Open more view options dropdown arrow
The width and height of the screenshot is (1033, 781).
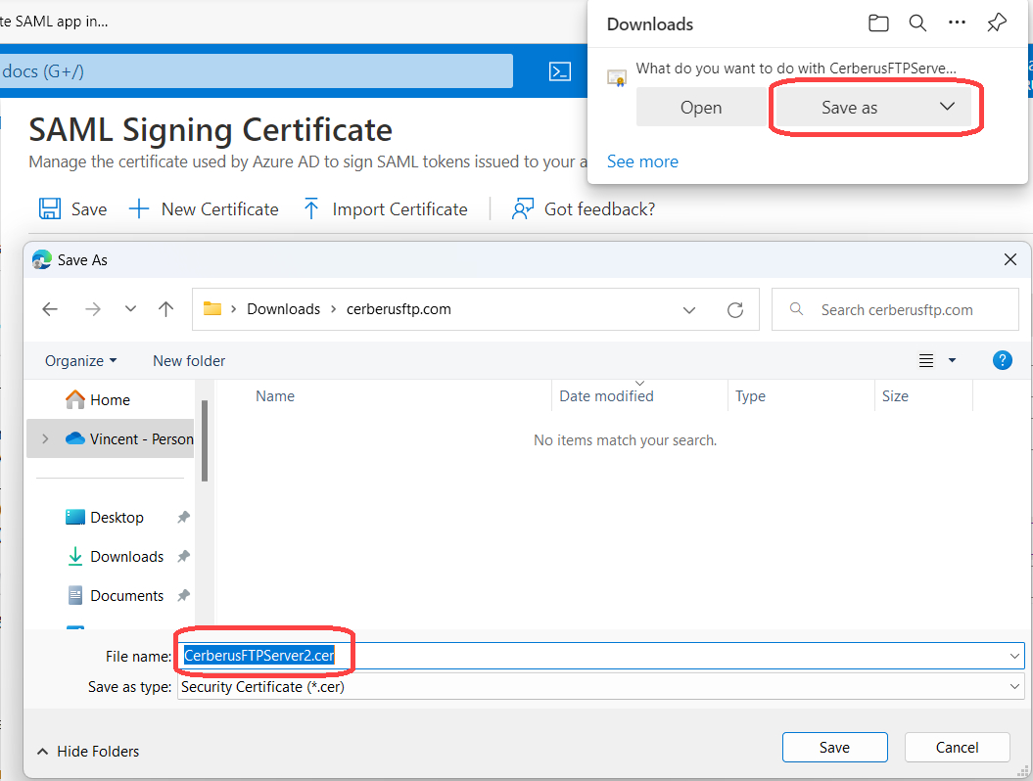click(x=952, y=360)
